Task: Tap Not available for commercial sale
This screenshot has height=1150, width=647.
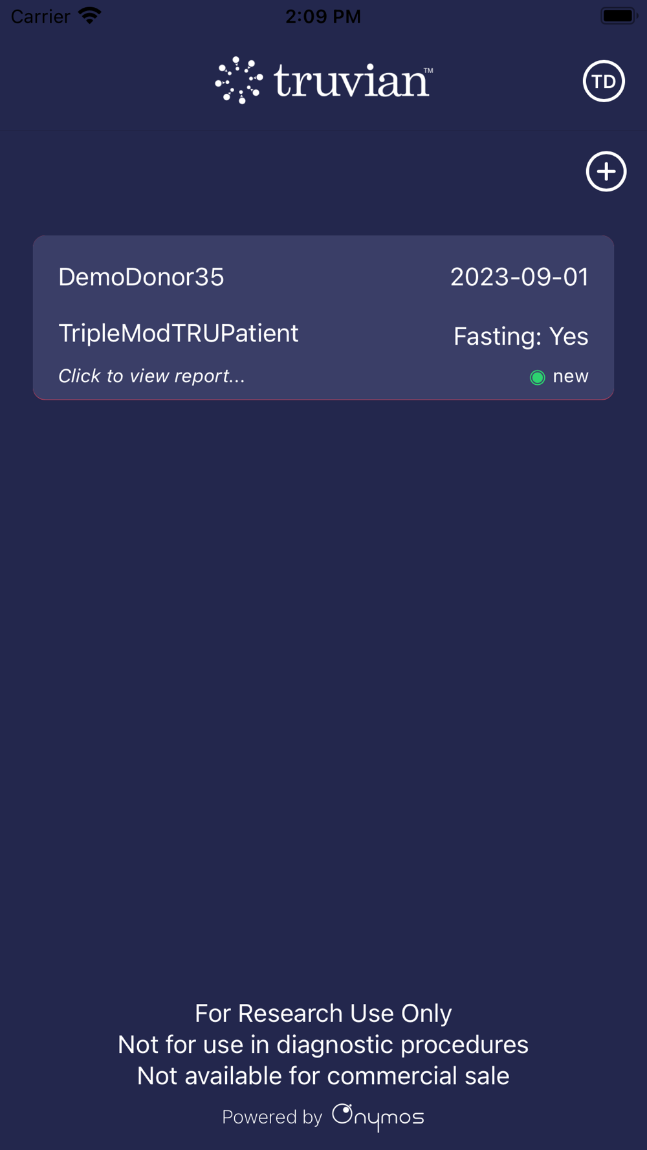Action: click(x=323, y=1076)
